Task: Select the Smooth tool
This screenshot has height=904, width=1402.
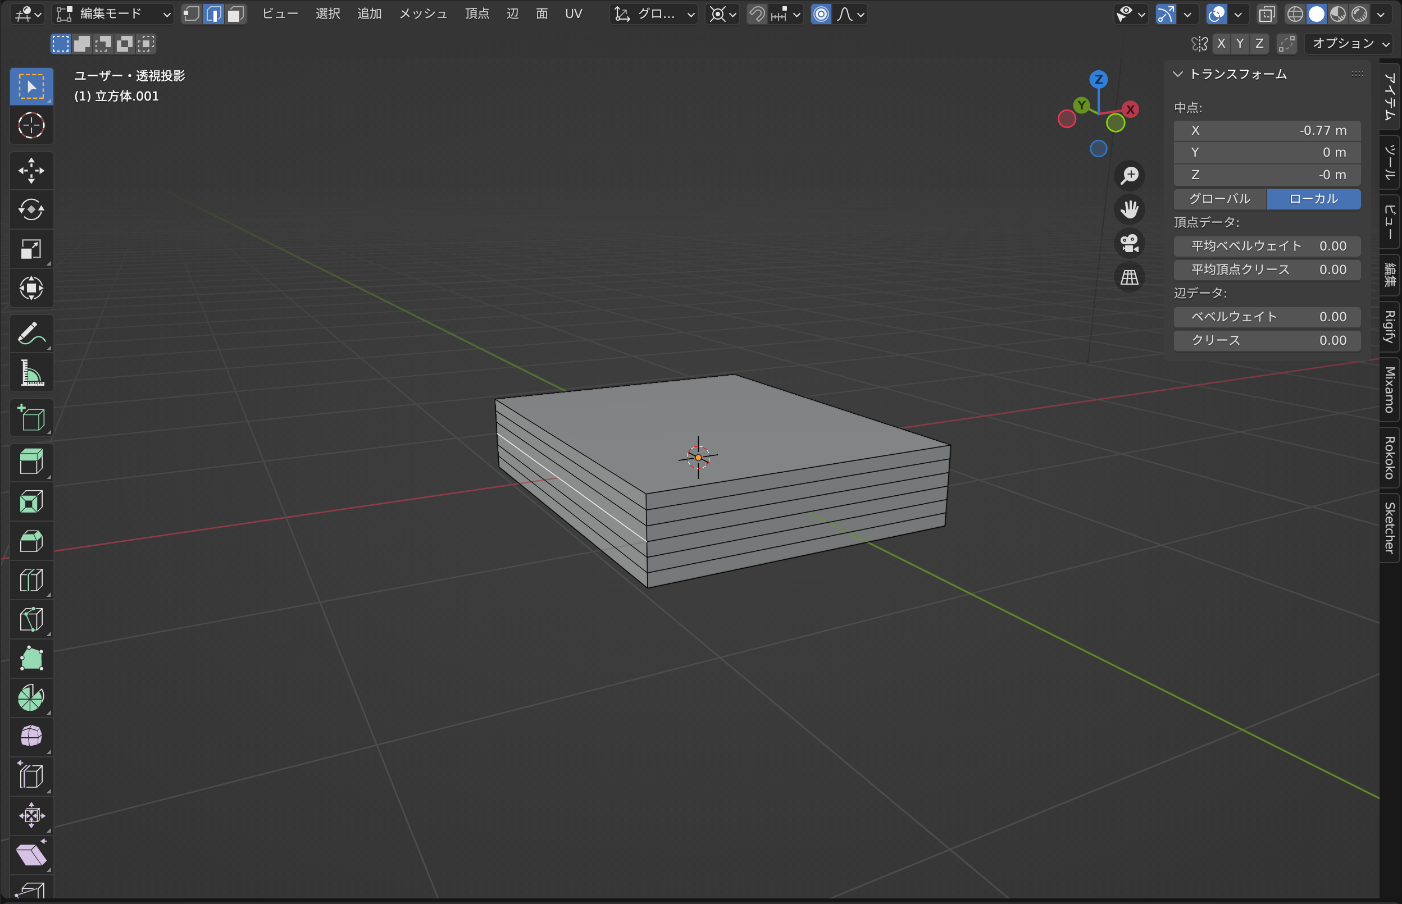Action: coord(31,737)
